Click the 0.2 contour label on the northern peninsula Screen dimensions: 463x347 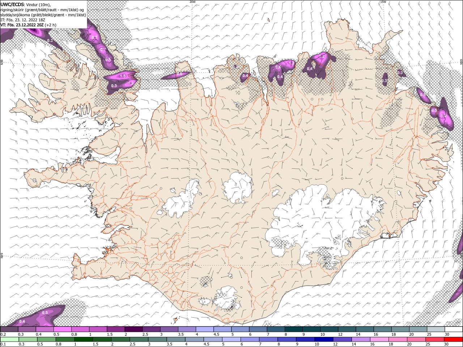235,67
